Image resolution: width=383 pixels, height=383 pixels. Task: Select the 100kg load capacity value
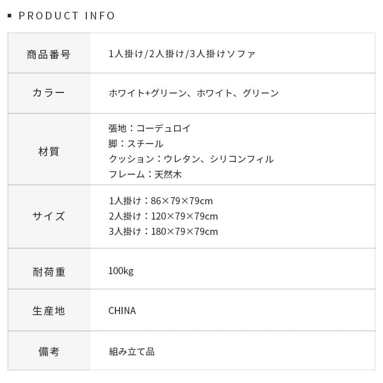pos(121,271)
